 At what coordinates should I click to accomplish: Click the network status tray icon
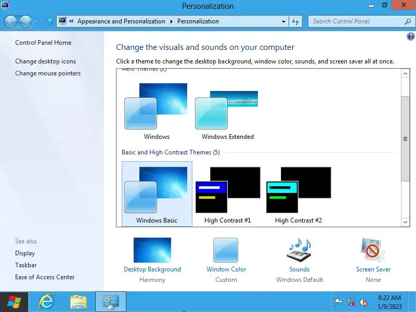point(350,302)
